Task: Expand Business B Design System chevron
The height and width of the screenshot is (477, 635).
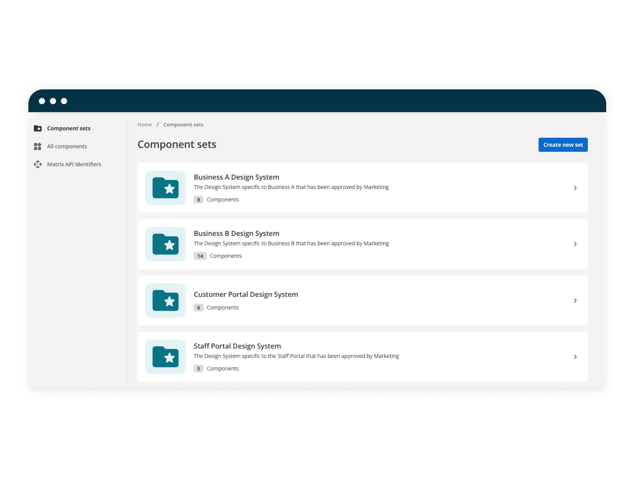Action: 575,244
